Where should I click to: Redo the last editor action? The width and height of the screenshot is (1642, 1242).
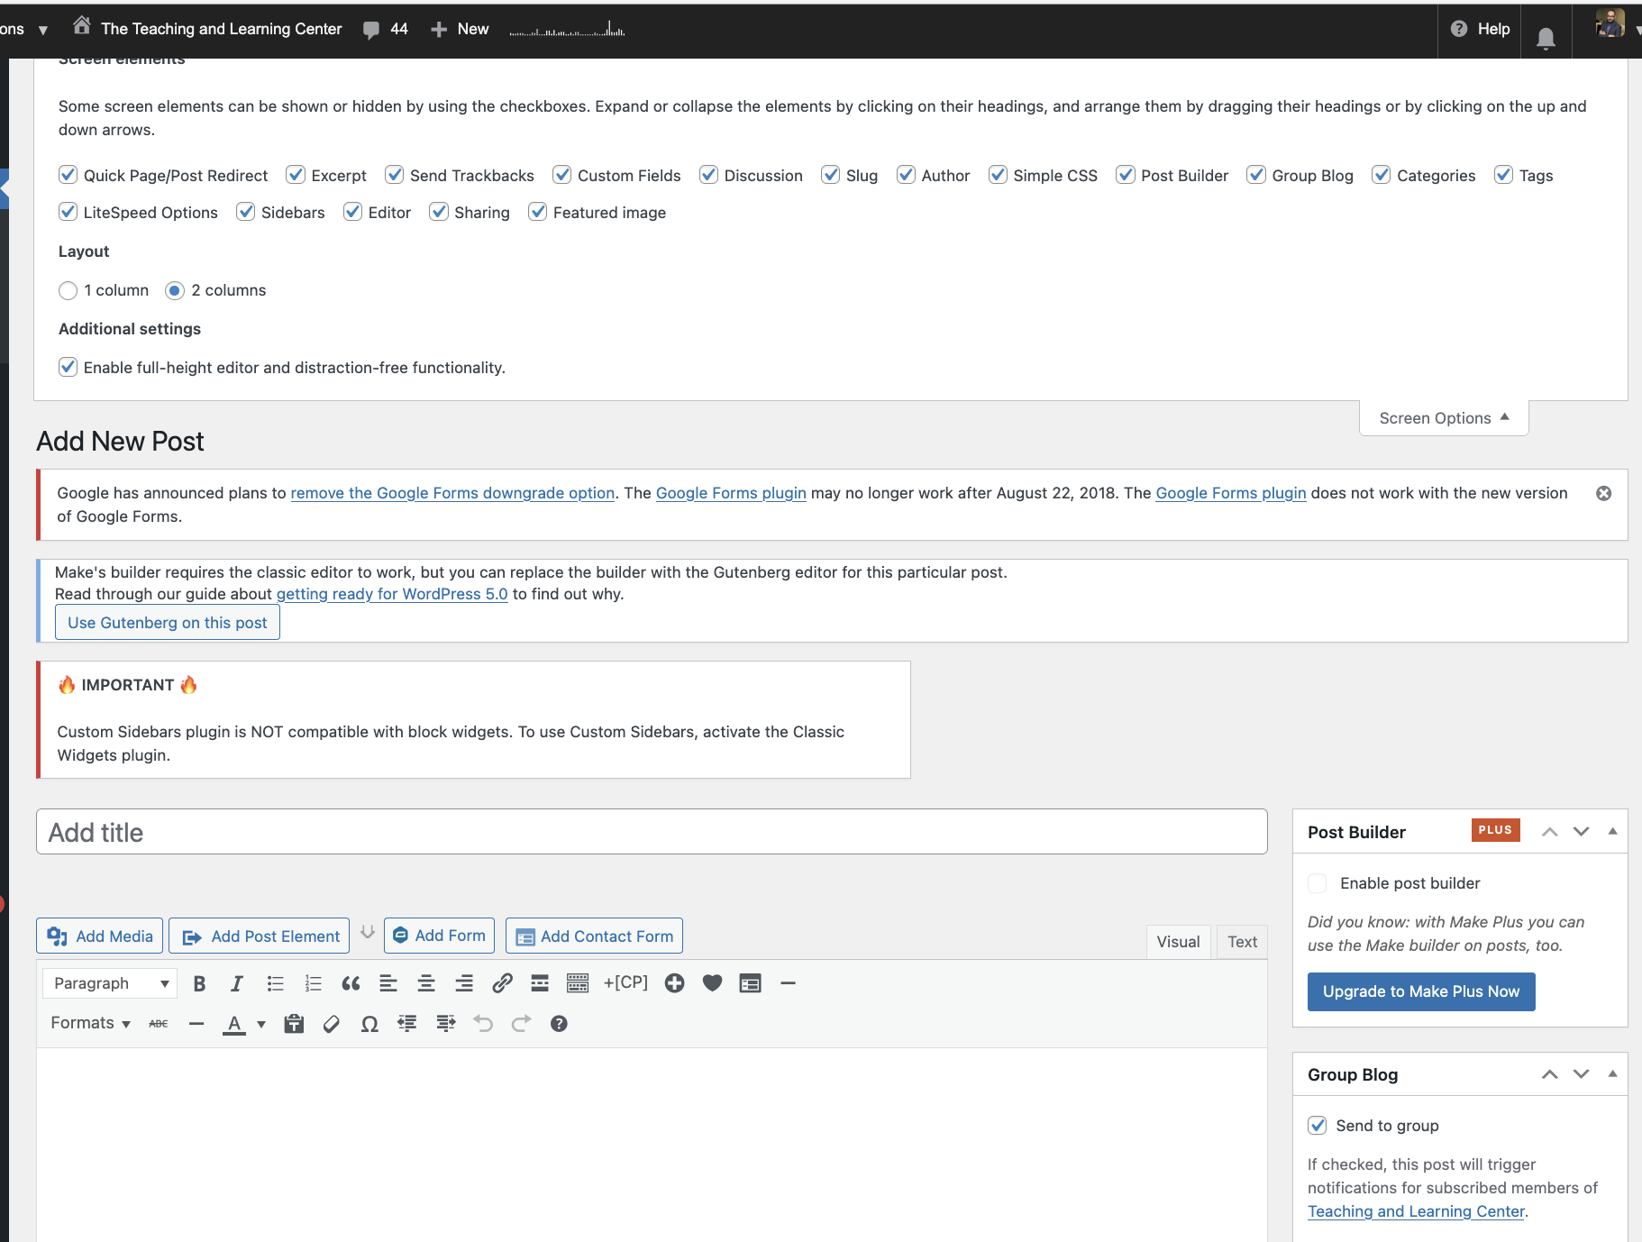point(521,1024)
